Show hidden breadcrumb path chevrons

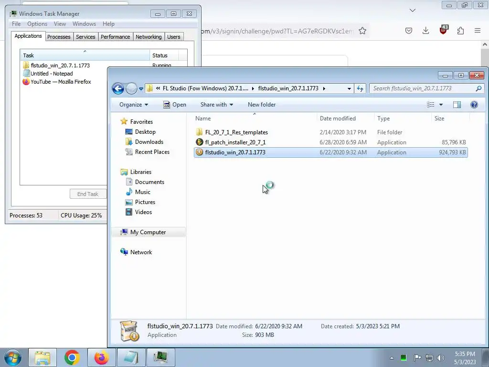pos(158,88)
